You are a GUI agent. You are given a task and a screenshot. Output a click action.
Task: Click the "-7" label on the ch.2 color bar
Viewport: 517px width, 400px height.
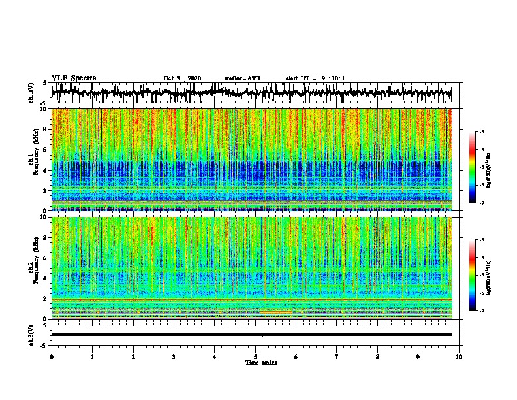[x=481, y=310]
